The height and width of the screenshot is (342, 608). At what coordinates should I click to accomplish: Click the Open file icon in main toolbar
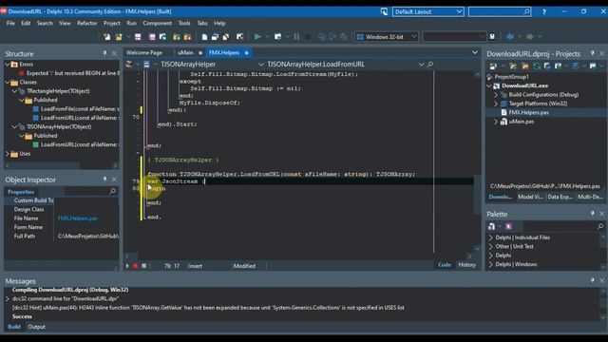pos(119,37)
